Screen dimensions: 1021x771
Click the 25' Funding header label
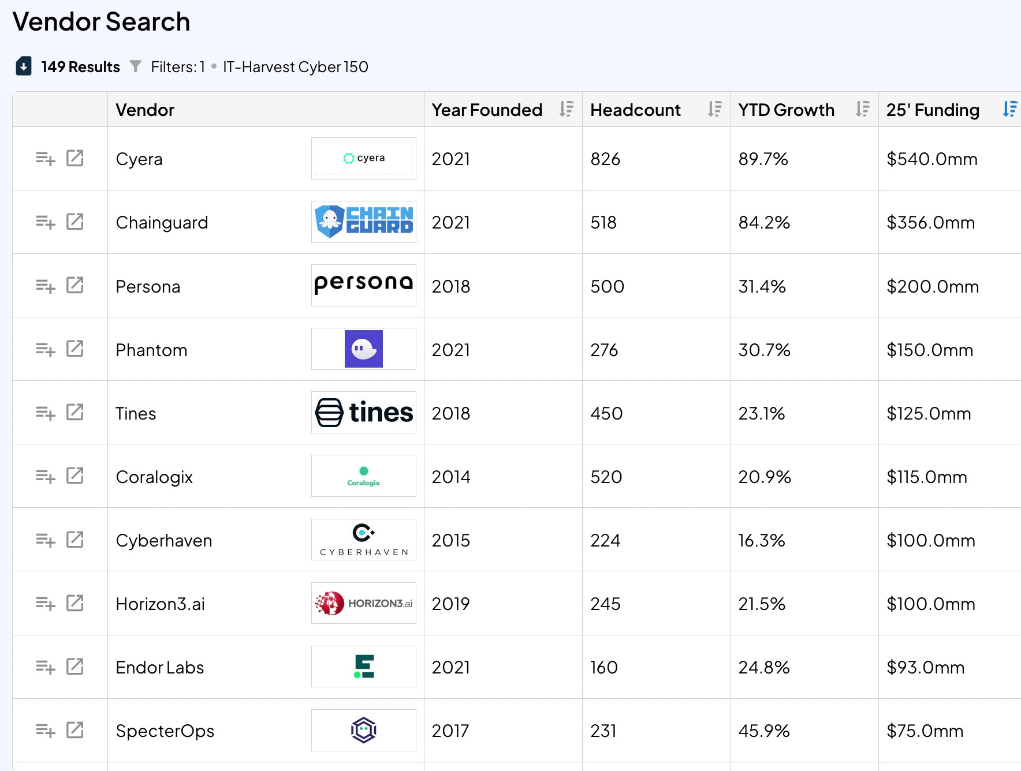[933, 110]
